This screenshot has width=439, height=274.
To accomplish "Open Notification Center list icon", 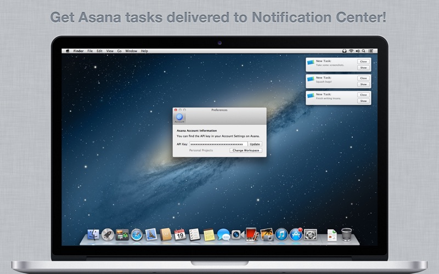I will [371, 51].
